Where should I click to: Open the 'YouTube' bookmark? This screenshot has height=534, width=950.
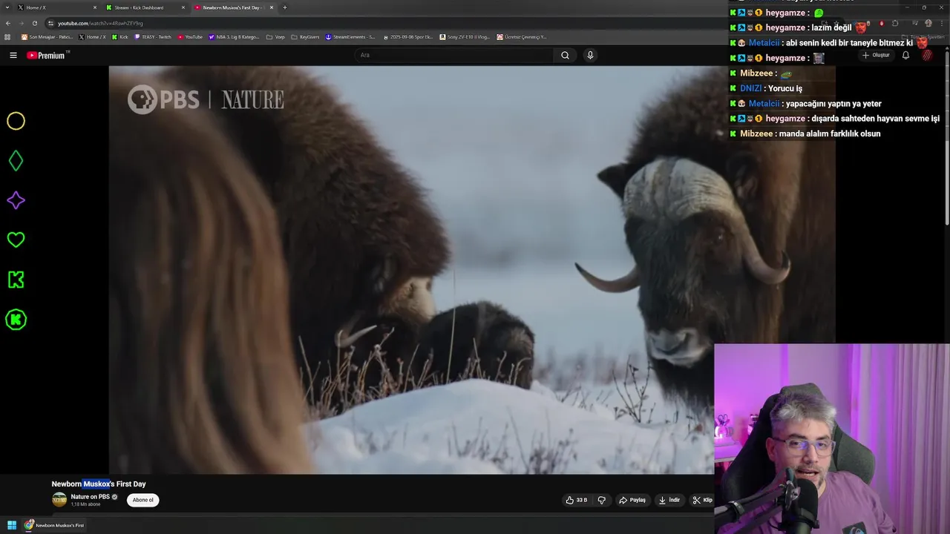190,36
